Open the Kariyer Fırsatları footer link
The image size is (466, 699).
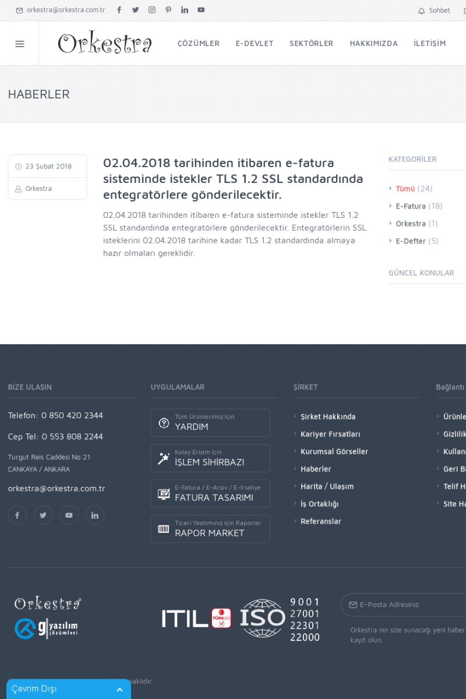pyautogui.click(x=330, y=434)
